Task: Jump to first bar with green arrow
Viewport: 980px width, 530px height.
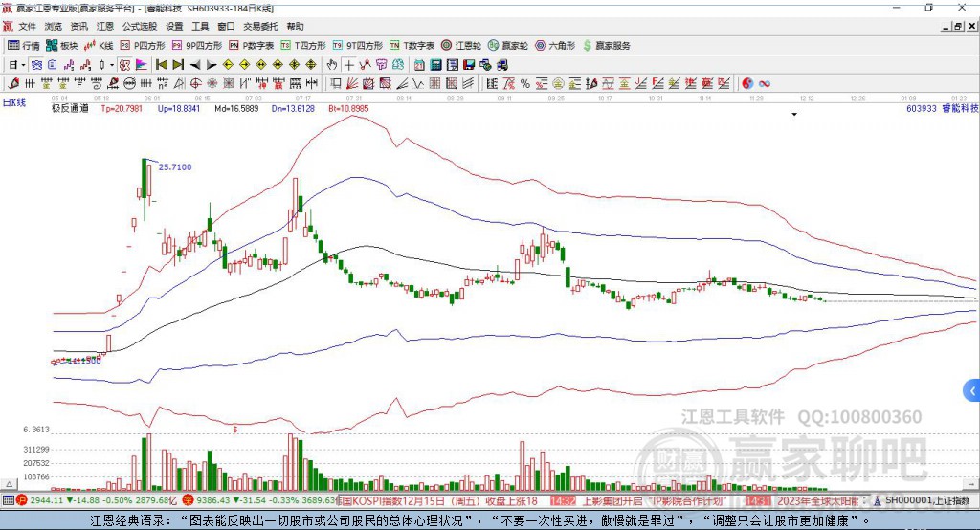Action: tap(161, 65)
